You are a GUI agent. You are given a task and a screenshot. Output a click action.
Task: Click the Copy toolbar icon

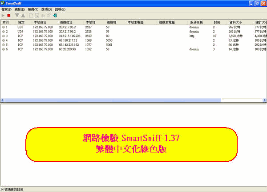tap(43, 16)
